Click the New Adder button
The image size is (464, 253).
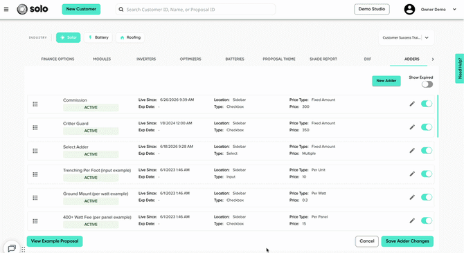(386, 81)
